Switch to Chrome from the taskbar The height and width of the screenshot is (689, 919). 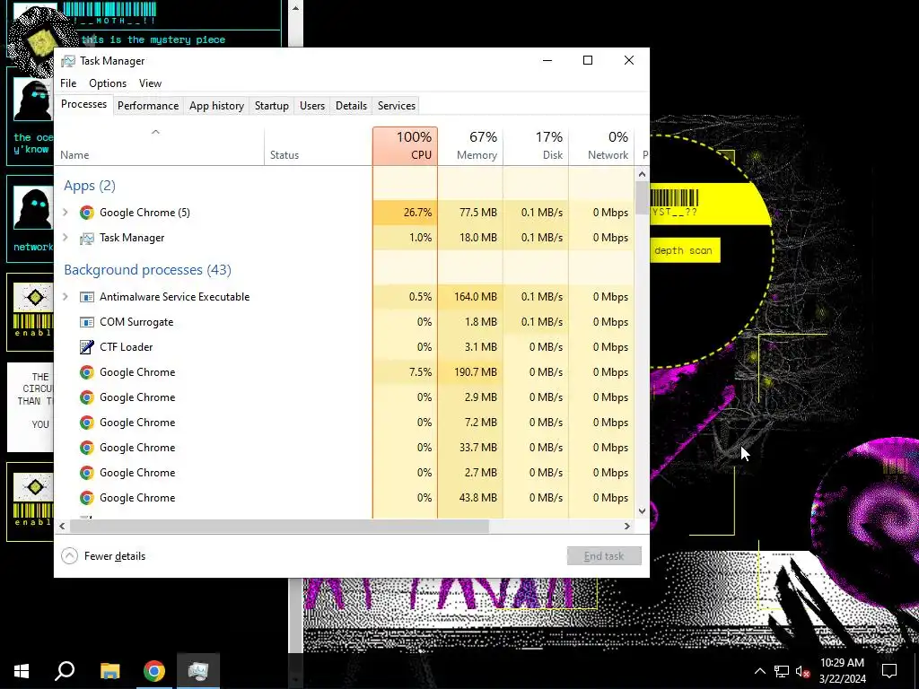154,671
